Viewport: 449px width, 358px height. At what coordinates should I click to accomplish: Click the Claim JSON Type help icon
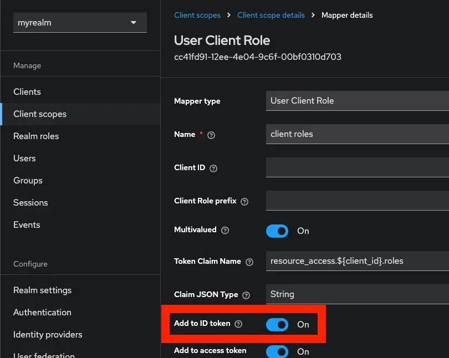click(247, 295)
